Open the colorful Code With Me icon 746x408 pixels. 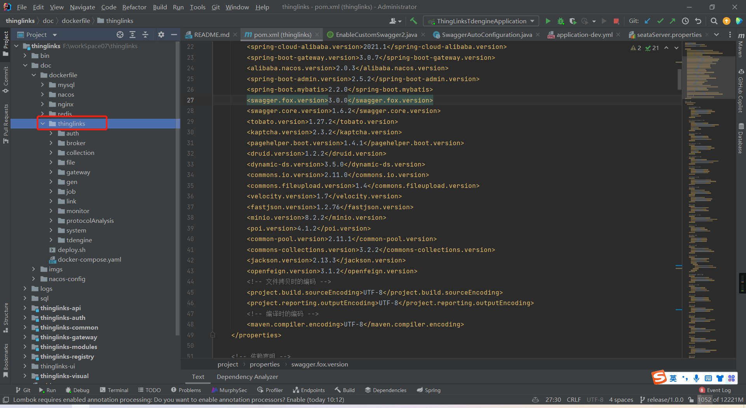pos(739,21)
